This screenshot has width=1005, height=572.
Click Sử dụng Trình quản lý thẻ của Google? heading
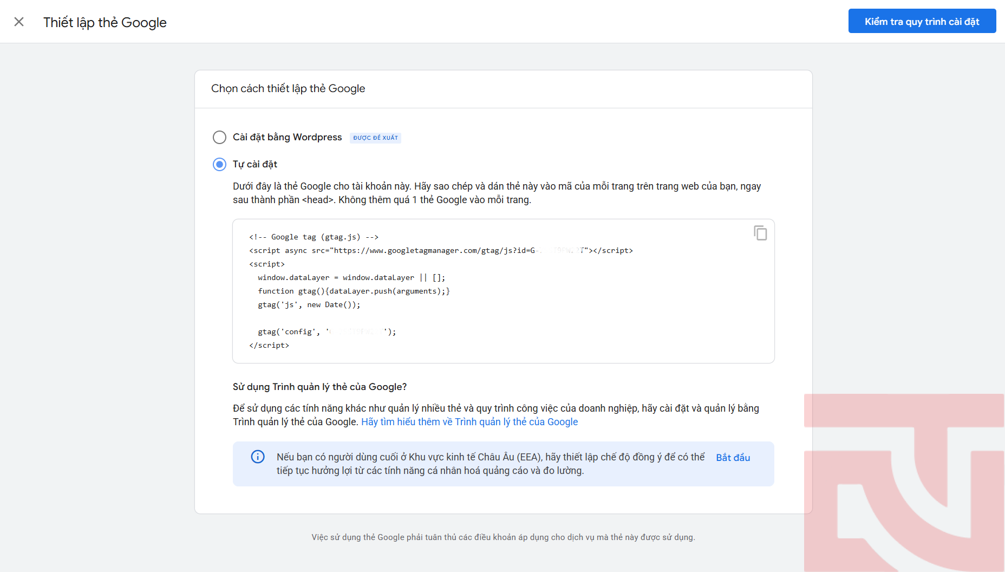[319, 387]
